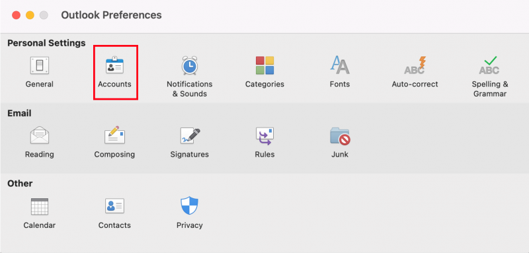Open Contacts card icon
The width and height of the screenshot is (529, 253).
[x=114, y=206]
